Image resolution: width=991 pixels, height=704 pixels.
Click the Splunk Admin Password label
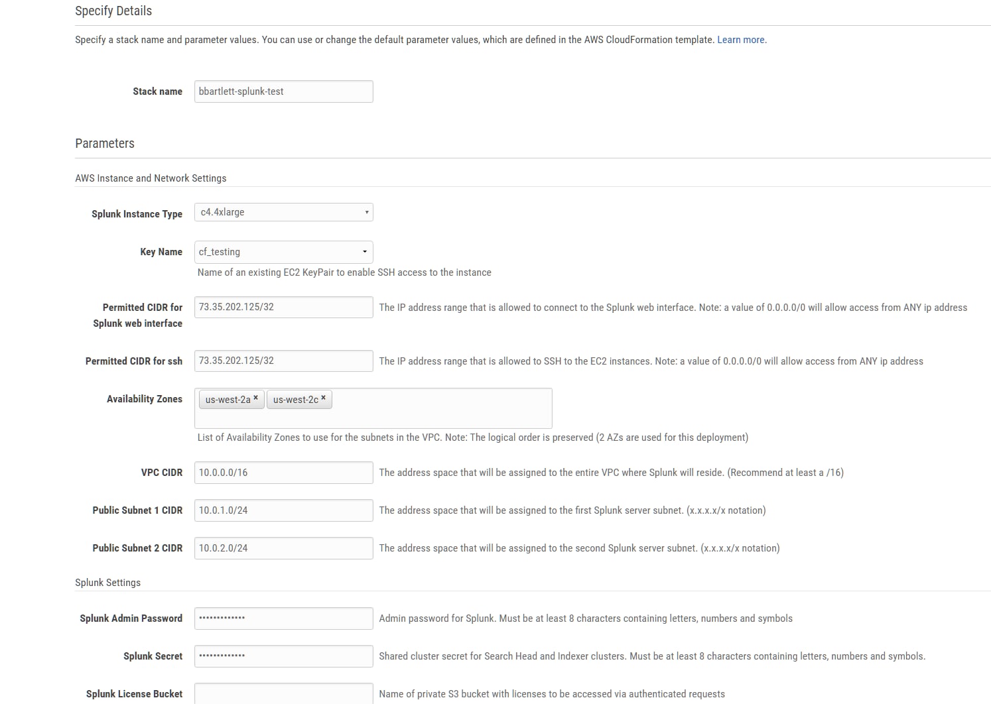[x=131, y=618]
